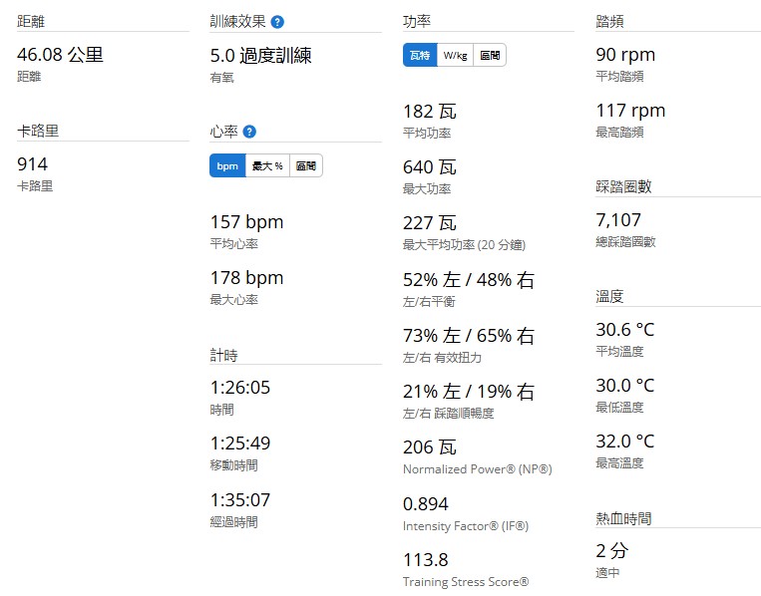The width and height of the screenshot is (761, 596).
Task: Click the 90 rpm average cadence value
Action: (625, 56)
